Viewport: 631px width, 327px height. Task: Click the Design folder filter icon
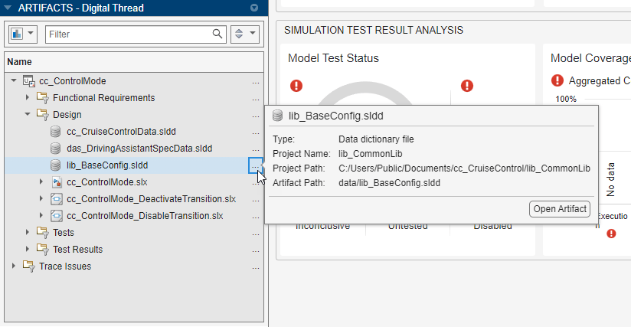click(42, 115)
